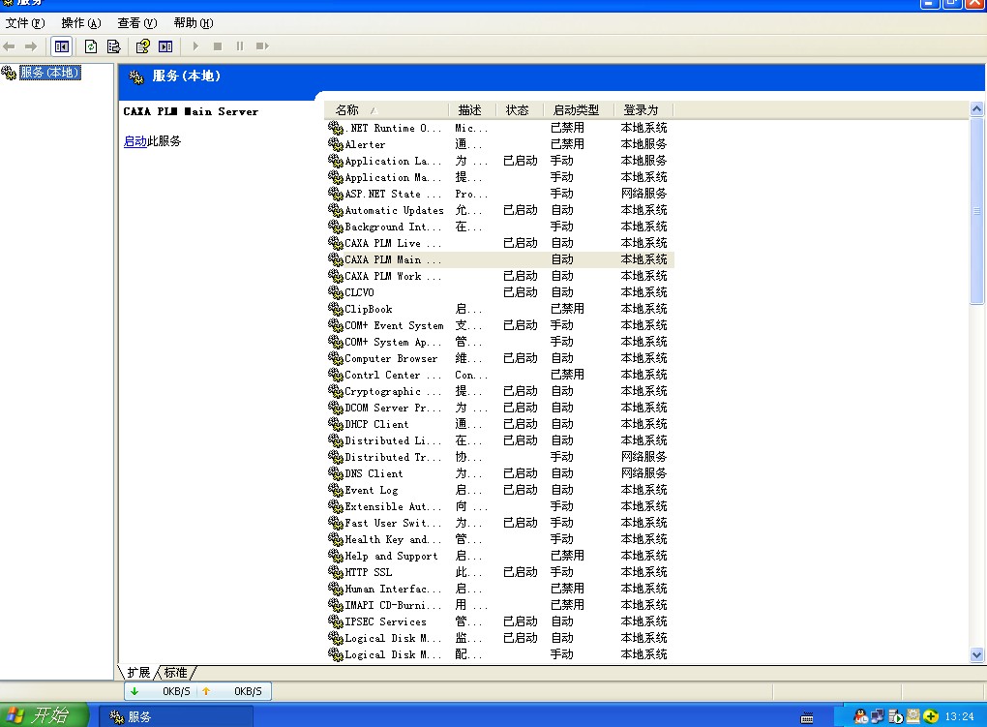Screen dimensions: 987x727
Task: Toggle the show/hide action pane icon
Action: pyautogui.click(x=165, y=45)
